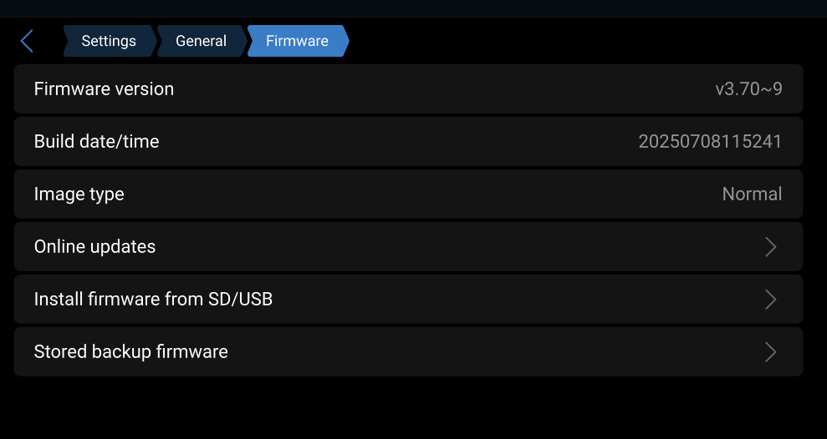Select the Firmware version label
Viewport: 827px width, 439px height.
point(104,89)
